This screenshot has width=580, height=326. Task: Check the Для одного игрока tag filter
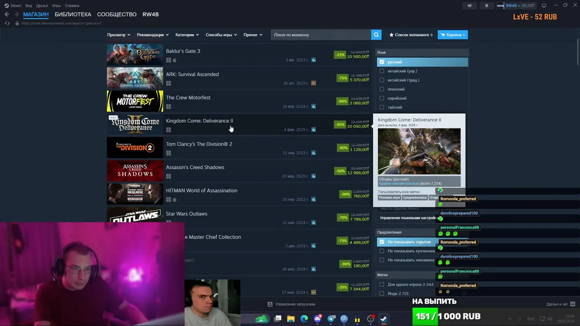click(382, 284)
